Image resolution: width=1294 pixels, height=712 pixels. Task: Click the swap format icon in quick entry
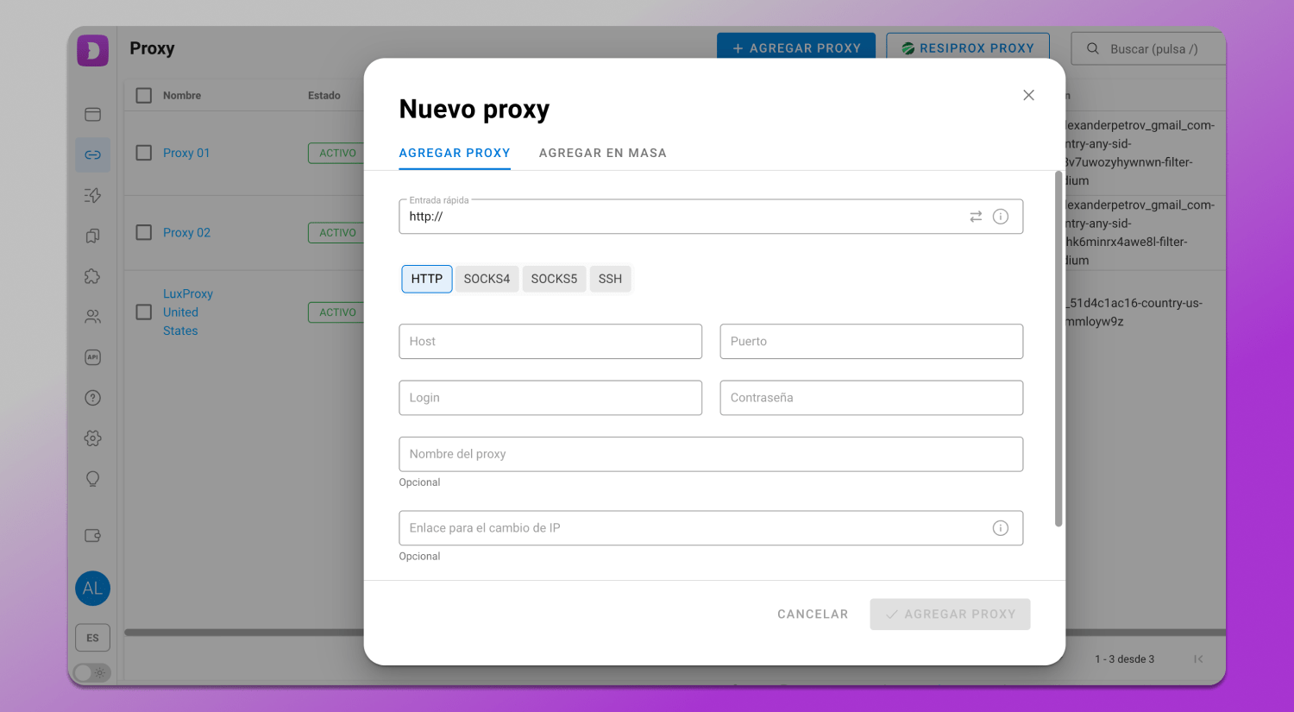pyautogui.click(x=976, y=217)
